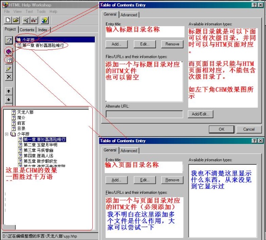Image resolution: width=266 pixels, height=240 pixels.
Task: Open the Tools menu
Action: (x=41, y=11)
